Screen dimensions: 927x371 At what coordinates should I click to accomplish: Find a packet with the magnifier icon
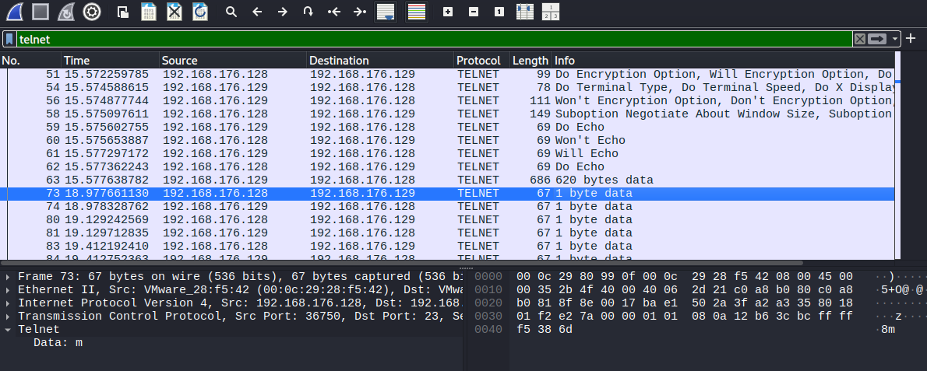[x=231, y=12]
